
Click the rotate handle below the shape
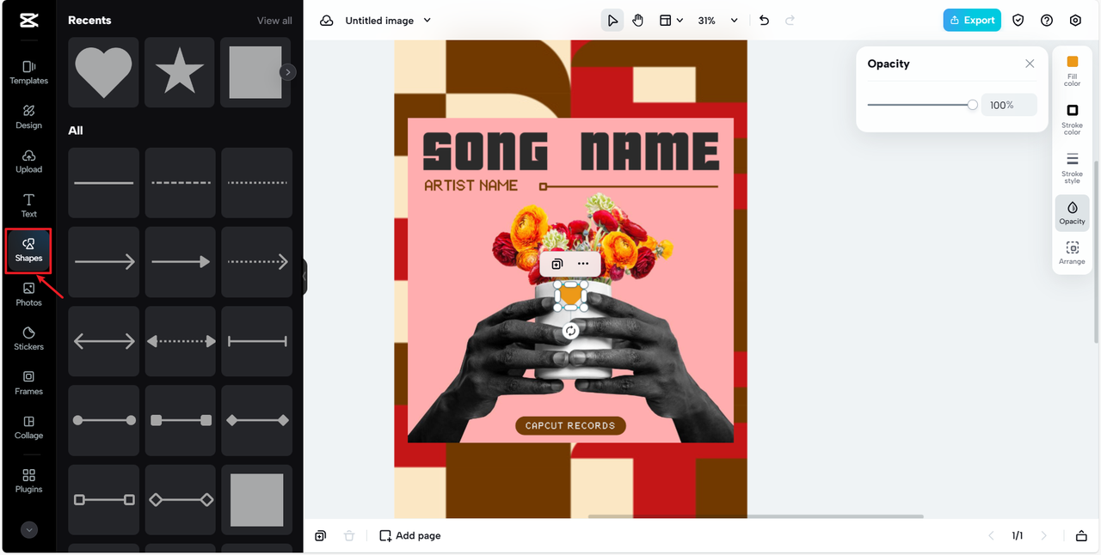[570, 331]
